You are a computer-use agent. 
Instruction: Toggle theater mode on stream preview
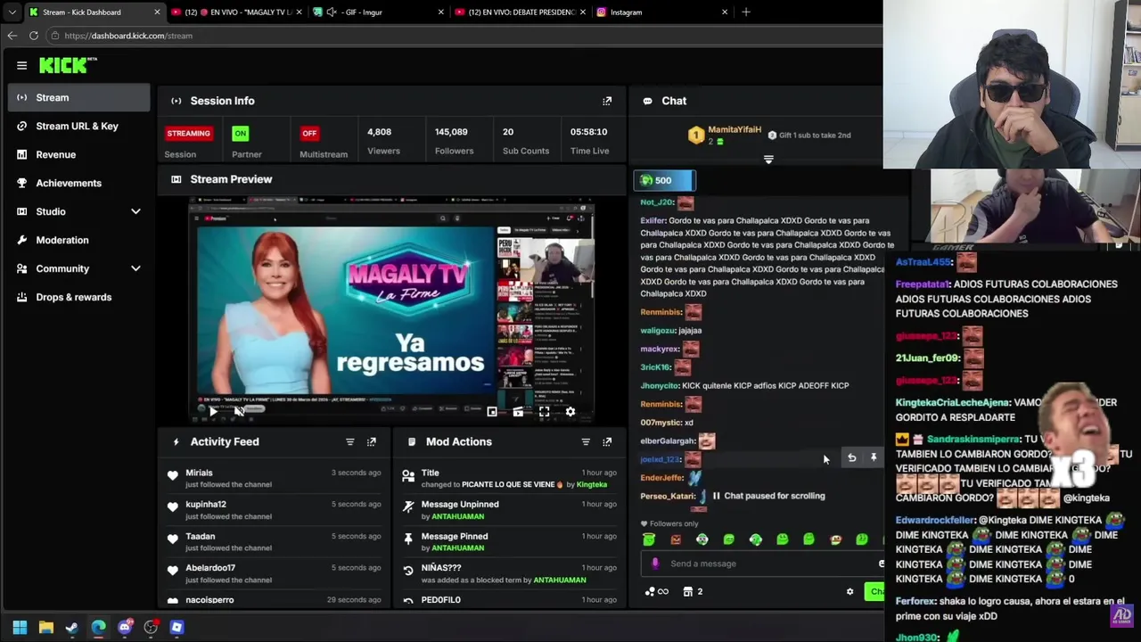[x=518, y=412]
